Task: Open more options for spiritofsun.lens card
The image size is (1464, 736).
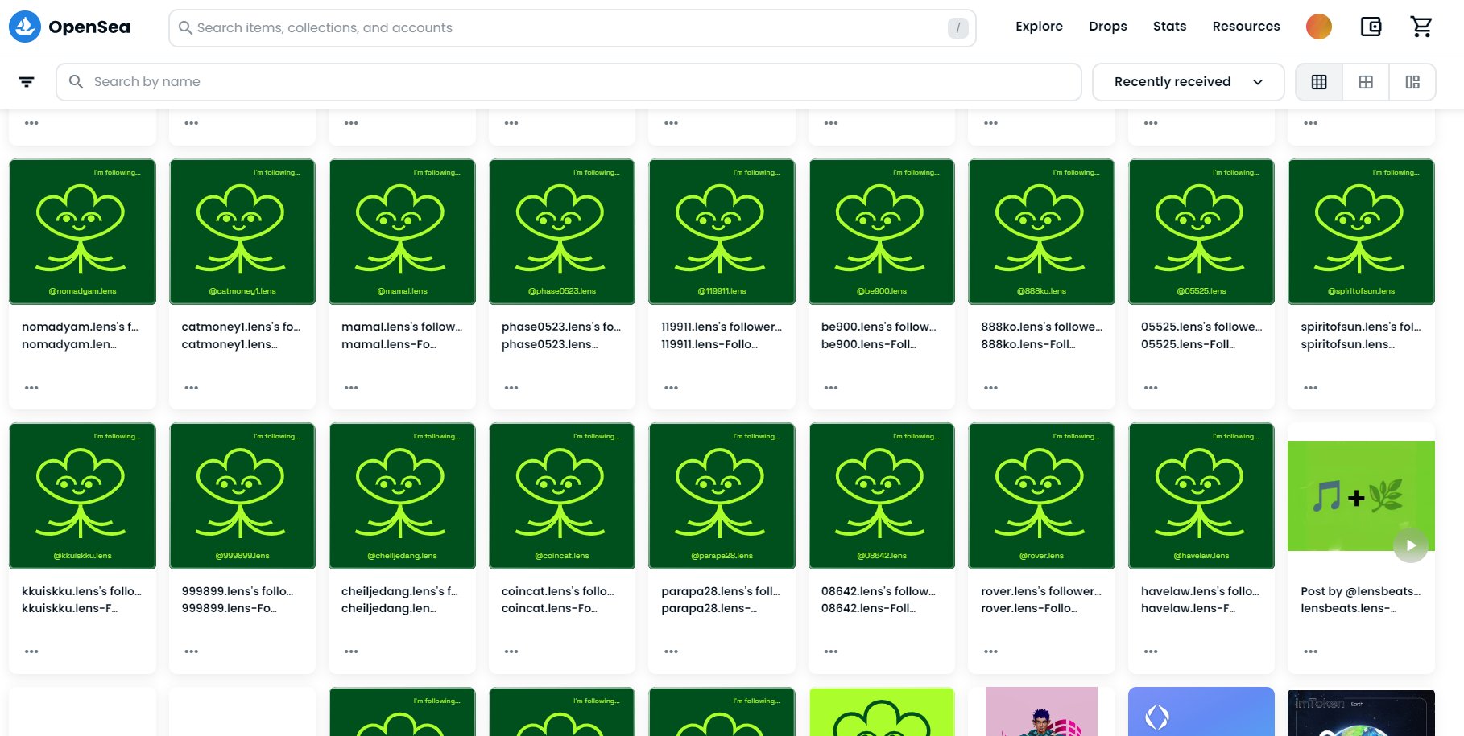Action: [x=1311, y=388]
